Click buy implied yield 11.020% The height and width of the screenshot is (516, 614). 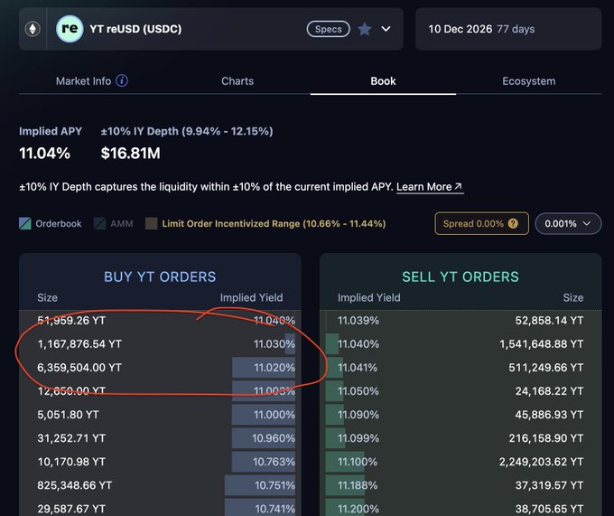(274, 368)
